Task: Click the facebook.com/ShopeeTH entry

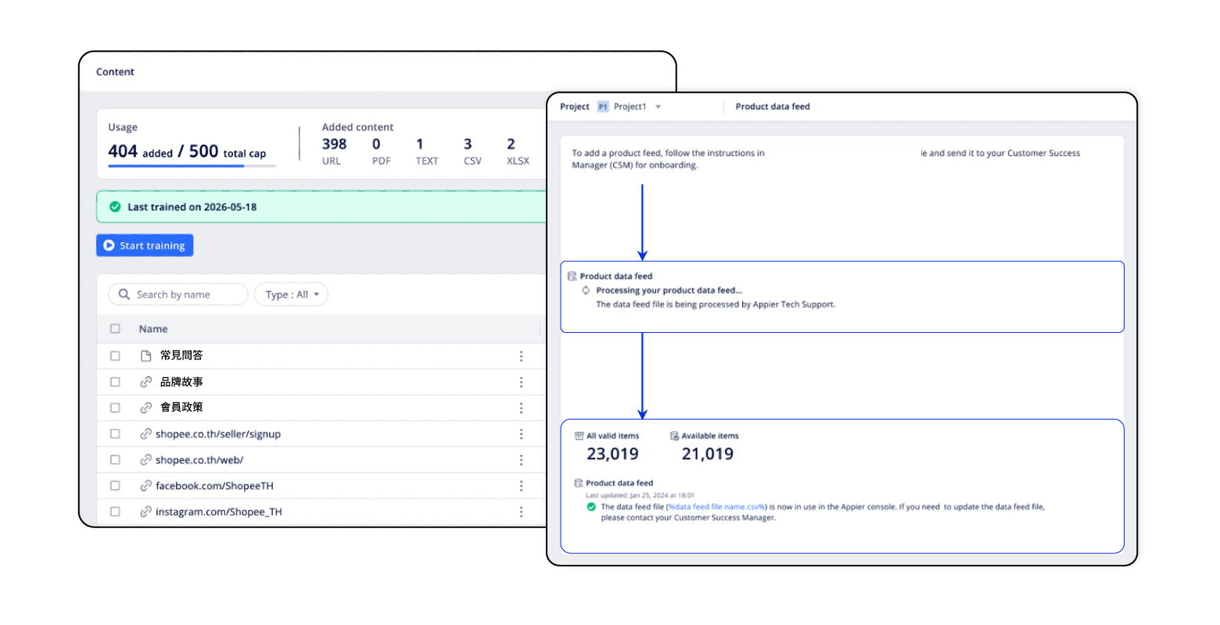Action: 214,486
